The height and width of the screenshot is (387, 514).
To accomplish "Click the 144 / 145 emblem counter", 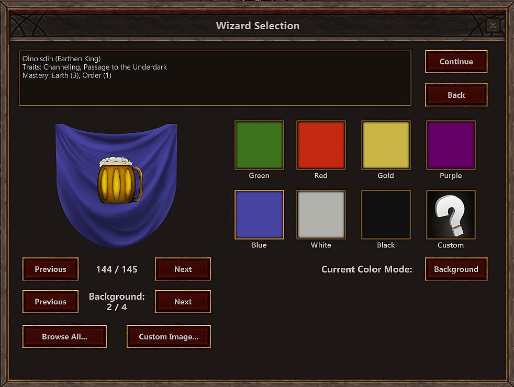I will pos(117,269).
